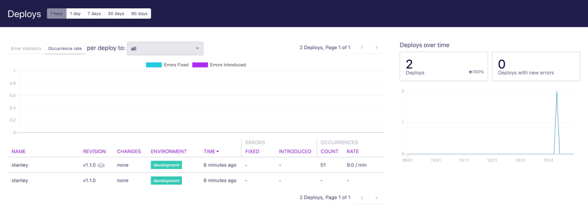Select the 1 day time range
This screenshot has height=206, width=588.
click(x=75, y=14)
